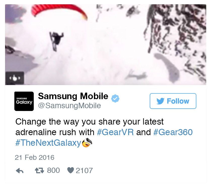Screen dimensions: 209x190
Task: Click the Samsung Galaxy profile avatar
Action: pyautogui.click(x=24, y=101)
